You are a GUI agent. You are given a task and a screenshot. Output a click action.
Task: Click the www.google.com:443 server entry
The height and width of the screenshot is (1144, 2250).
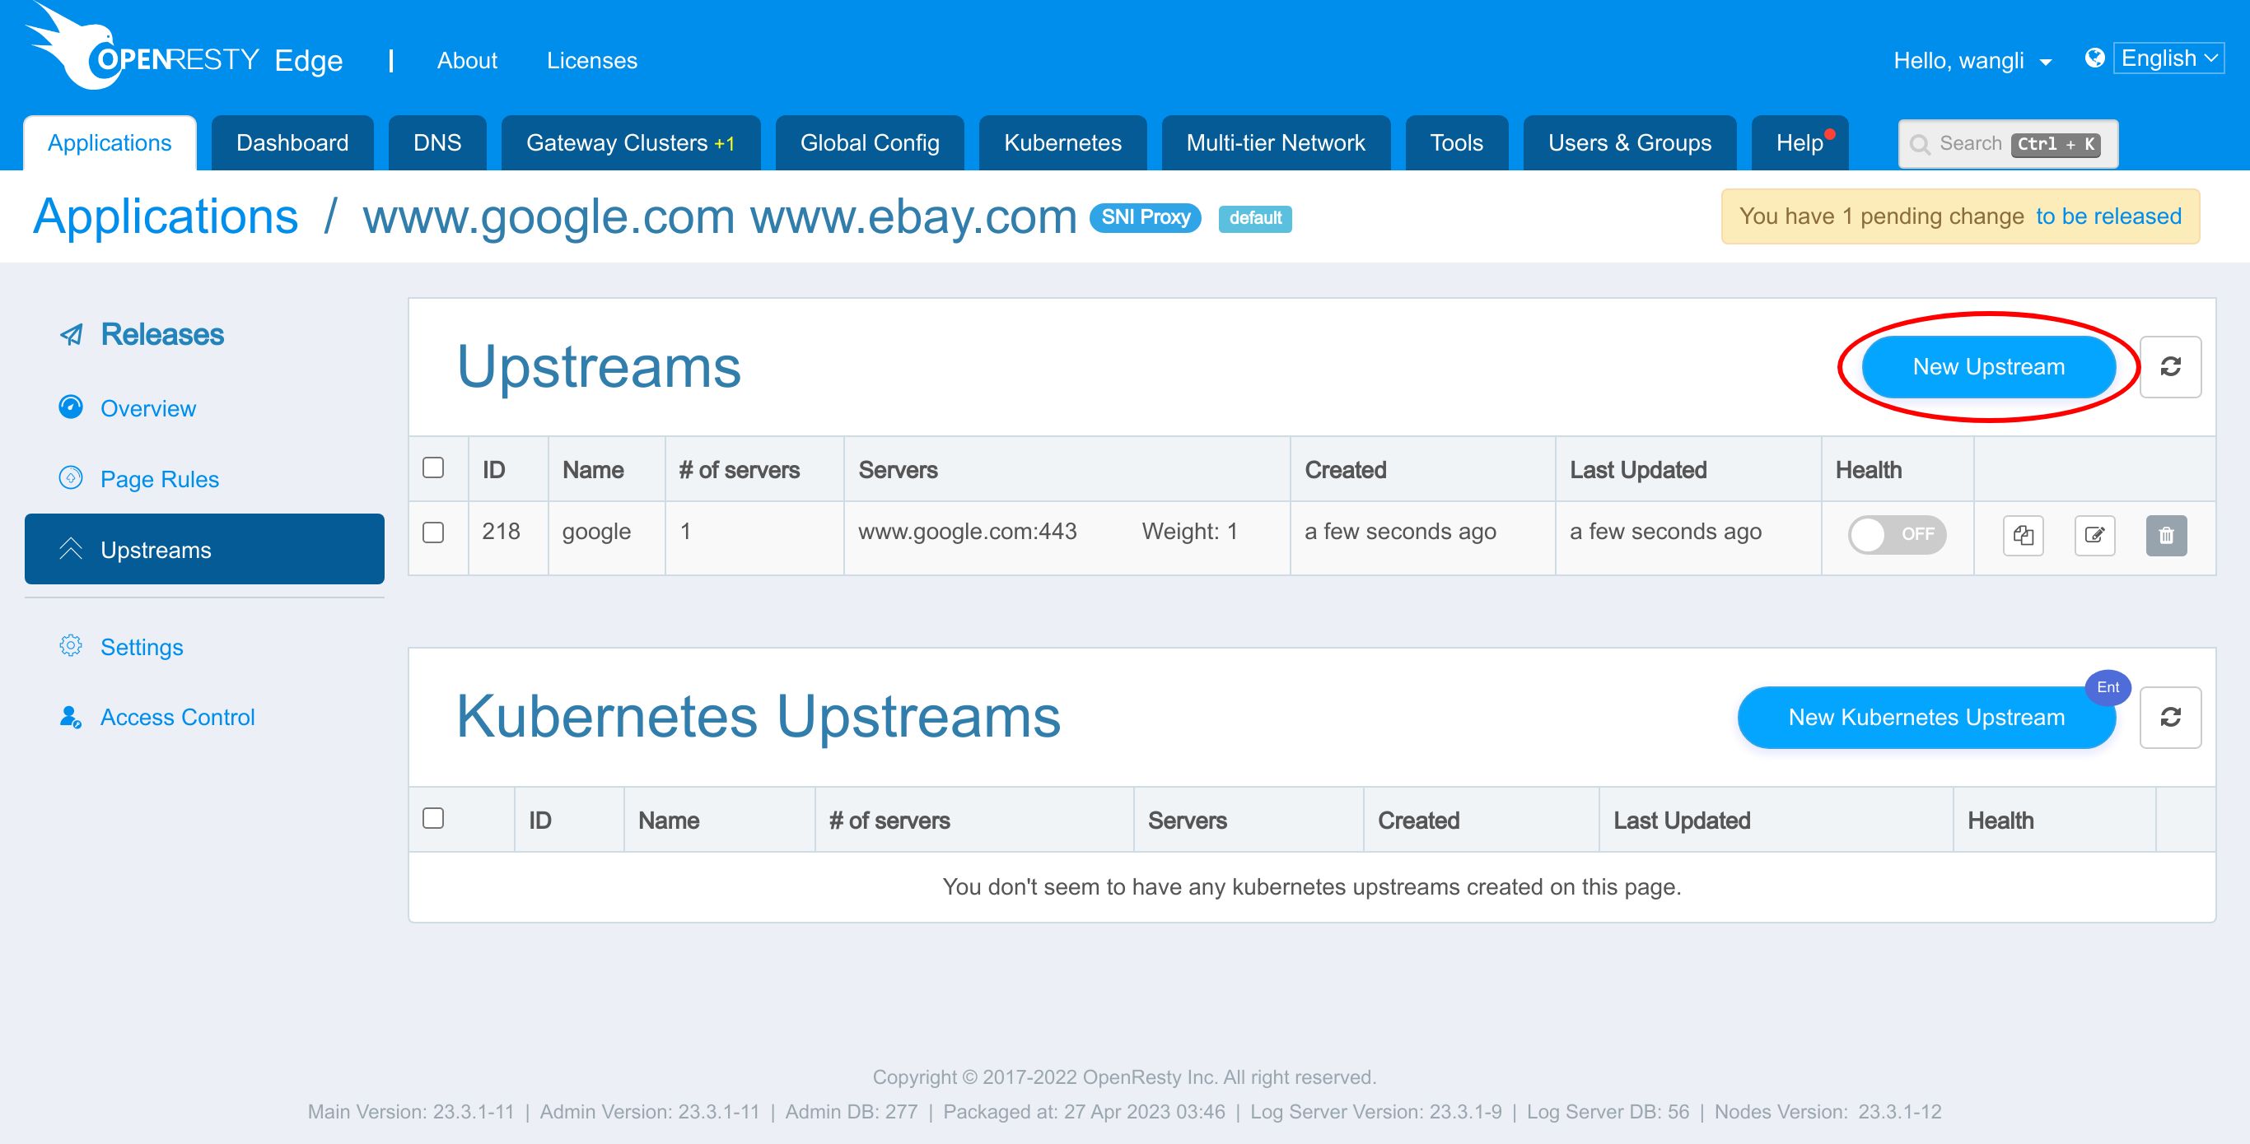tap(968, 532)
